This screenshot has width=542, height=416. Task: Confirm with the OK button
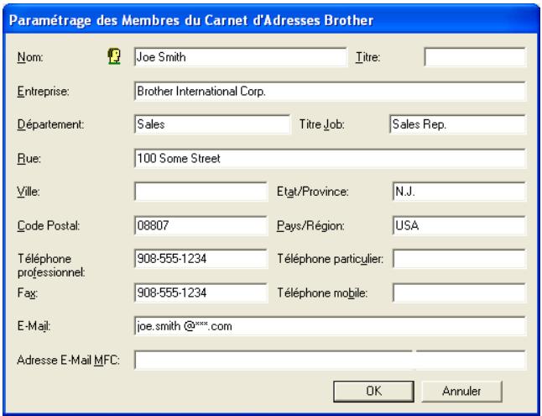[x=373, y=392]
